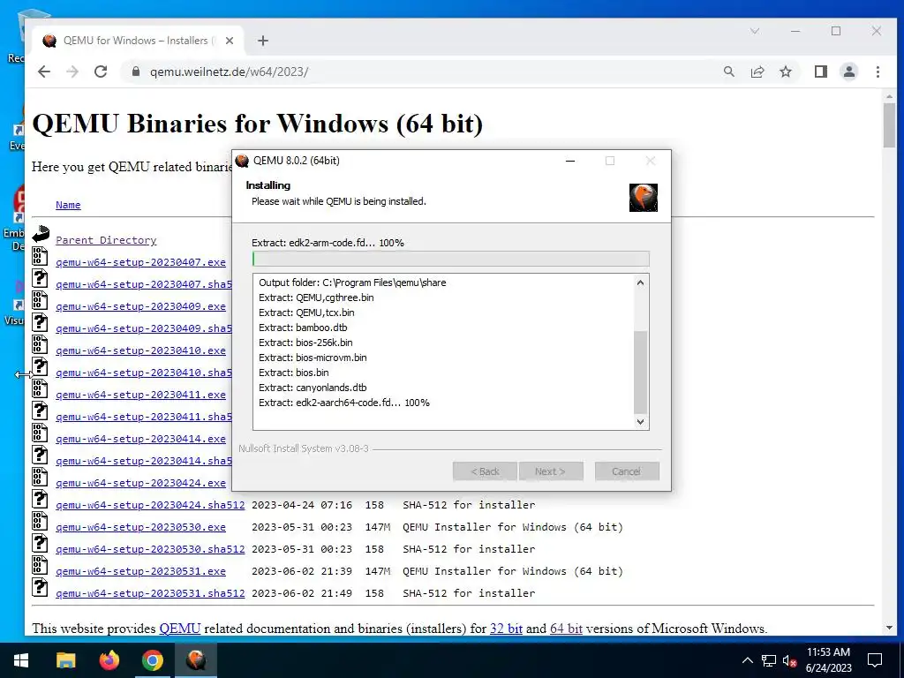Viewport: 904px width, 678px height.
Task: Follow the QEMU link in footer text
Action: coord(180,629)
